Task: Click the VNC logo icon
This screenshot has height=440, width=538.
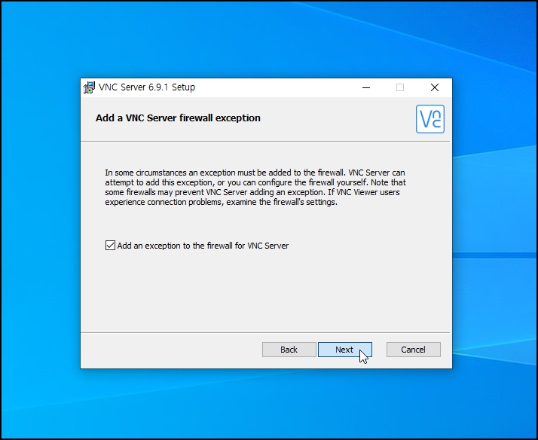Action: pos(430,119)
